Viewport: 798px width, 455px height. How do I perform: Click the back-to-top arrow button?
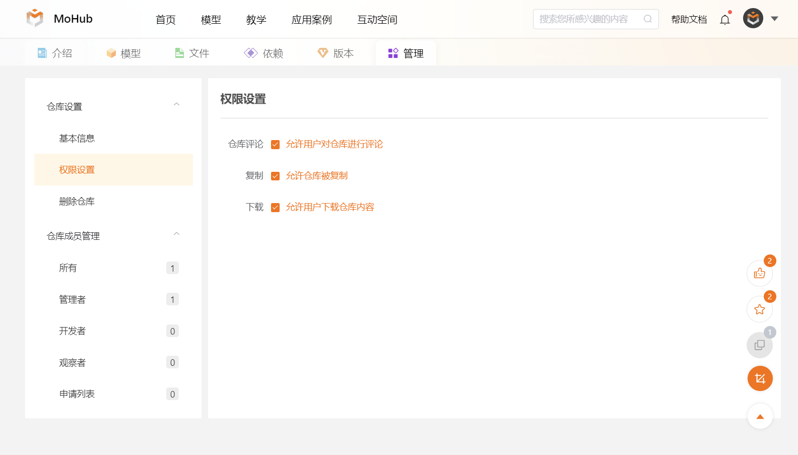pos(760,416)
